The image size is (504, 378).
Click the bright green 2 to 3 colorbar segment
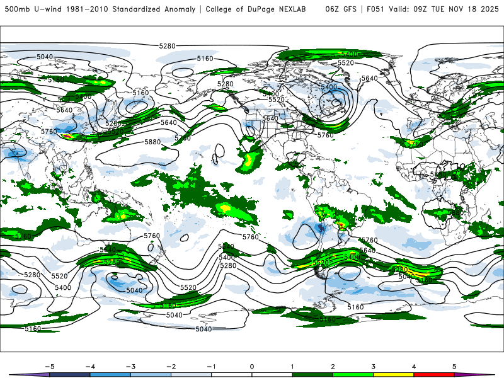click(353, 375)
